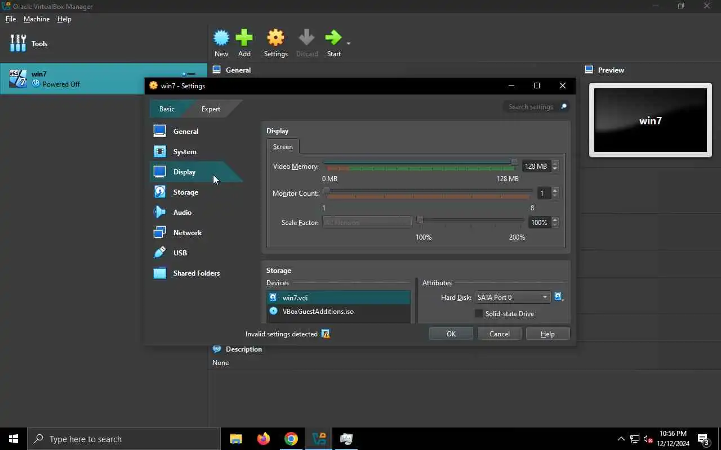Click the Windows taskbar search box
The height and width of the screenshot is (450, 721).
pyautogui.click(x=123, y=439)
